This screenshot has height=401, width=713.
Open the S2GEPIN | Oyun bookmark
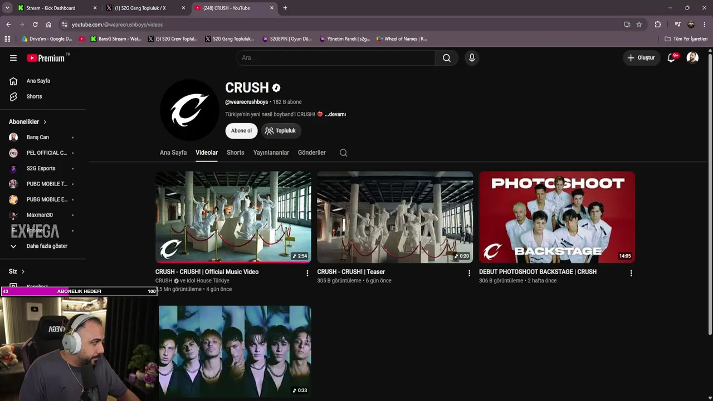(287, 39)
